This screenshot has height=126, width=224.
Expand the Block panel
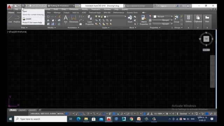(133, 28)
